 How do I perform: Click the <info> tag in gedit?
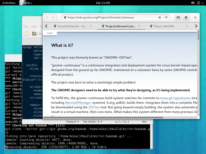(31, 65)
